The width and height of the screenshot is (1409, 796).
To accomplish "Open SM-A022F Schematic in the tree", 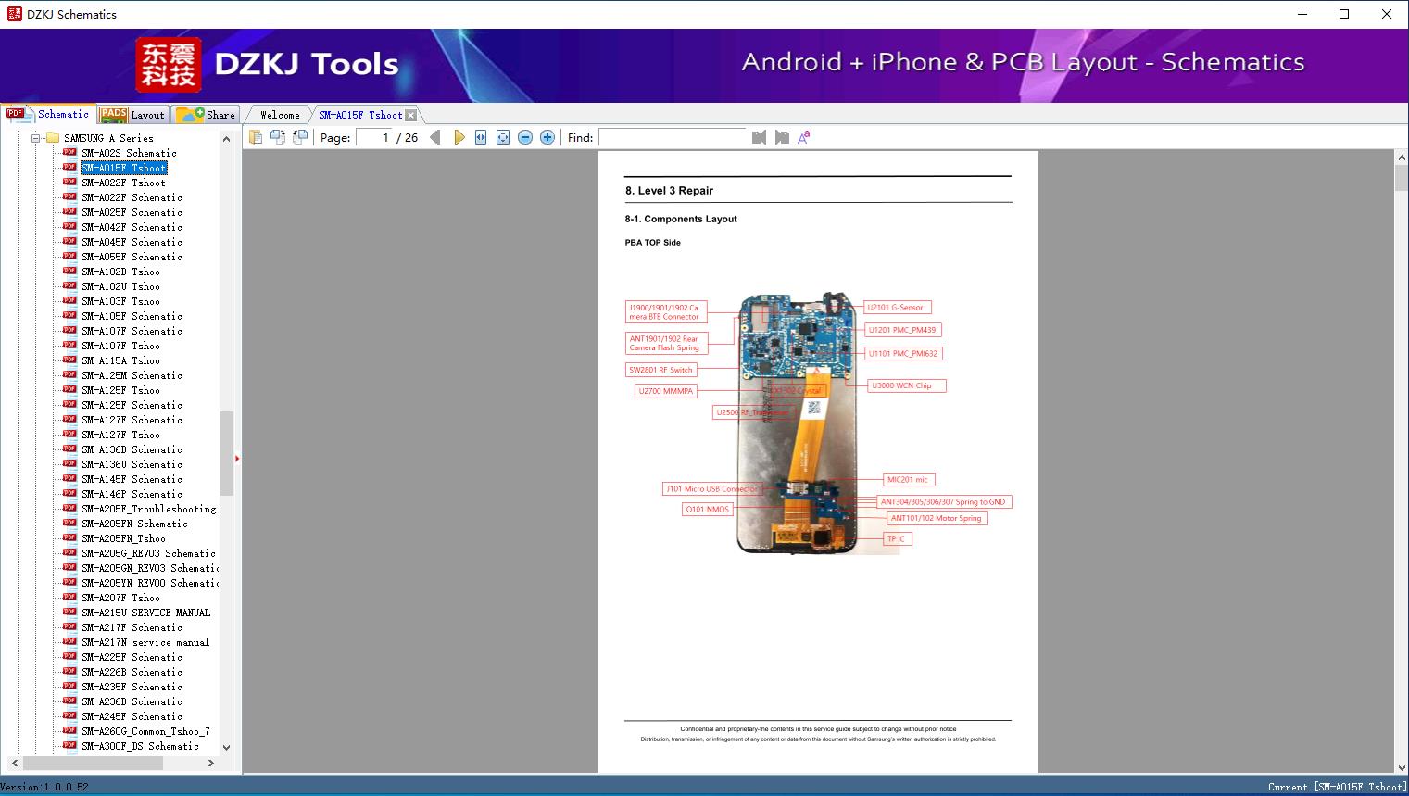I will coord(132,197).
